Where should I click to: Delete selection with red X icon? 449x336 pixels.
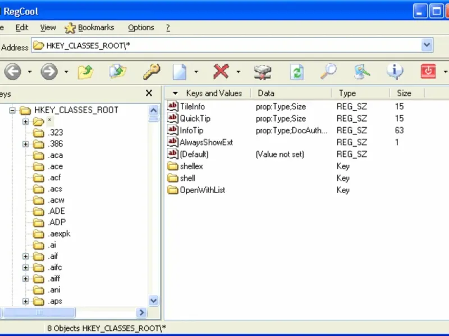click(x=221, y=72)
